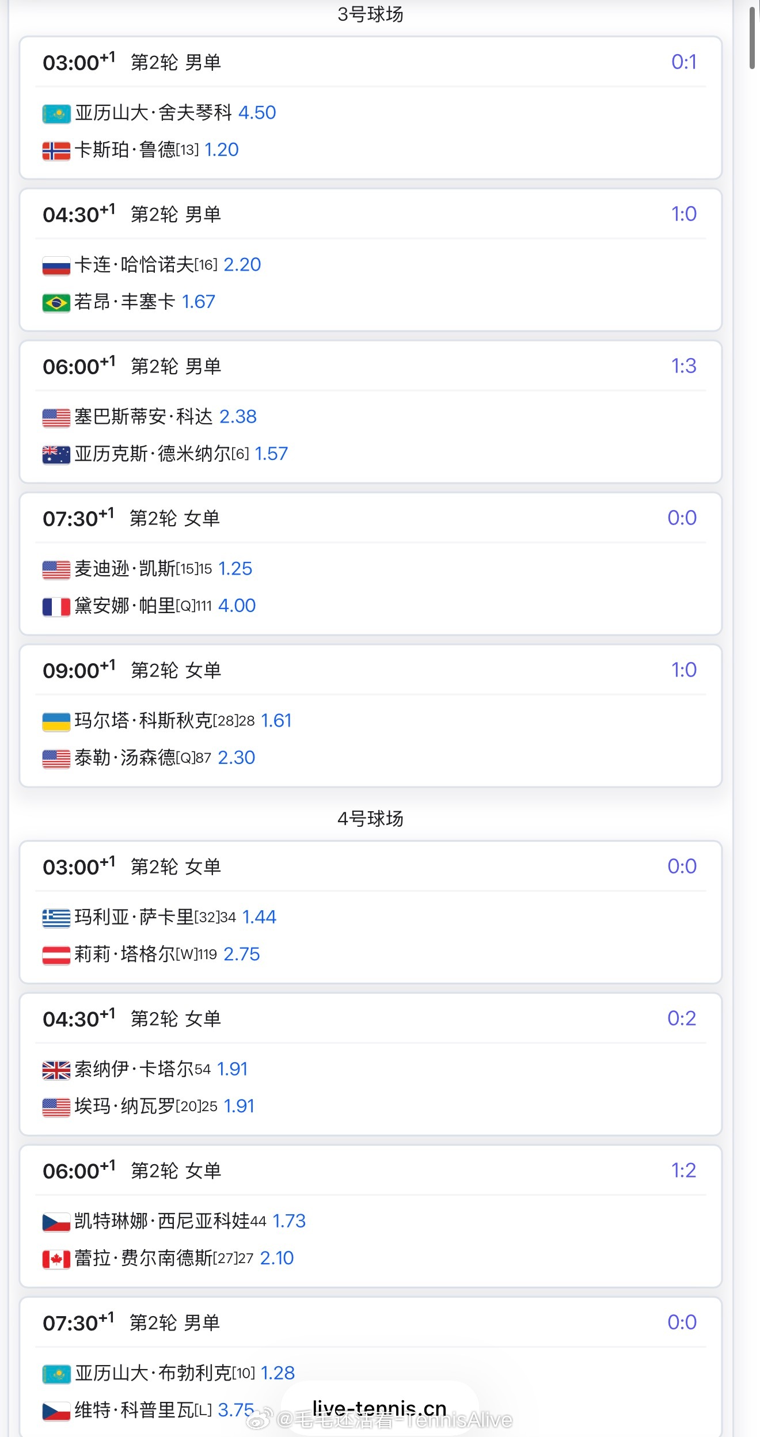
Task: Click the vertical scrollbar thumb
Action: 752,38
